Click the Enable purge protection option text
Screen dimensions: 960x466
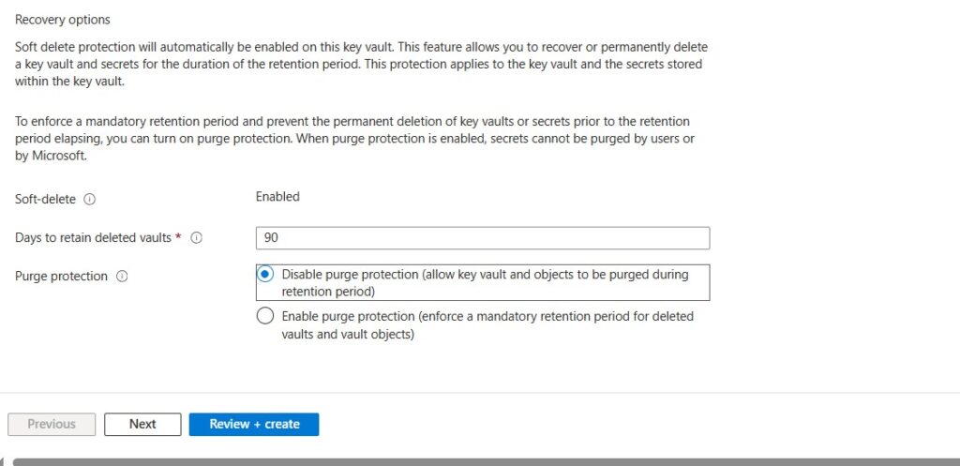click(x=487, y=324)
